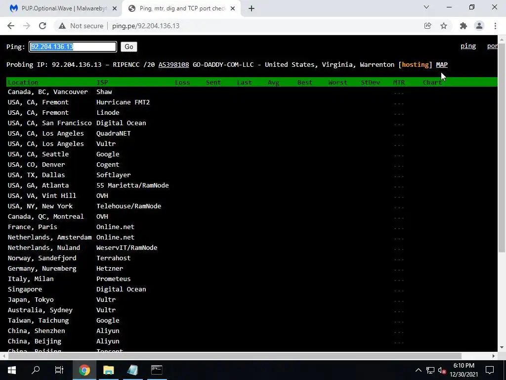The width and height of the screenshot is (506, 380).
Task: Open the Extensions puzzle icon
Action: pyautogui.click(x=464, y=26)
